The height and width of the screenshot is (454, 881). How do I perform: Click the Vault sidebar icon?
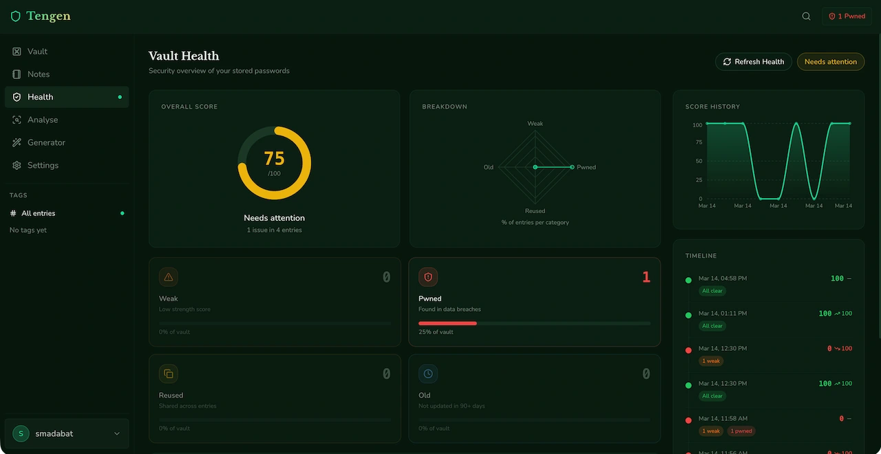pos(17,52)
